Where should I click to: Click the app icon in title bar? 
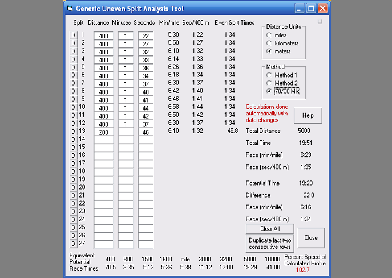(70, 8)
